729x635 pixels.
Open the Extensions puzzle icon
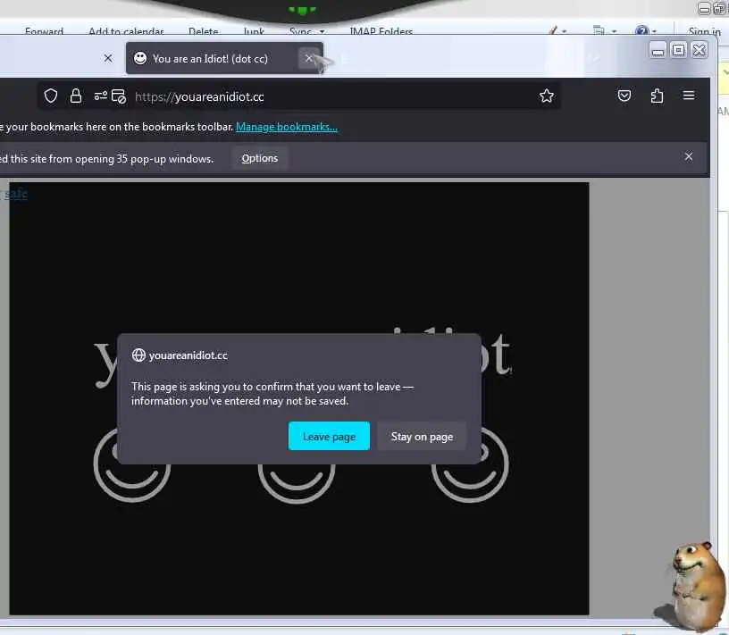[x=657, y=96]
